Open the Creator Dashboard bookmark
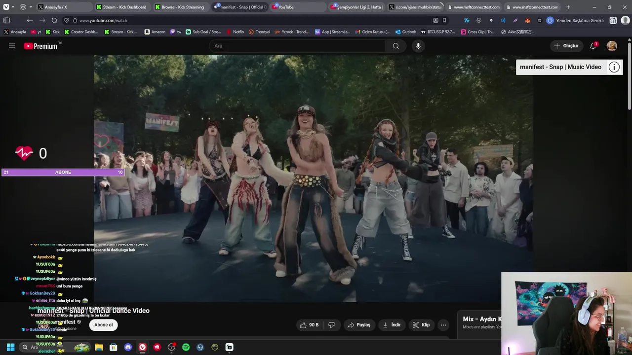Image resolution: width=632 pixels, height=355 pixels. [x=81, y=32]
